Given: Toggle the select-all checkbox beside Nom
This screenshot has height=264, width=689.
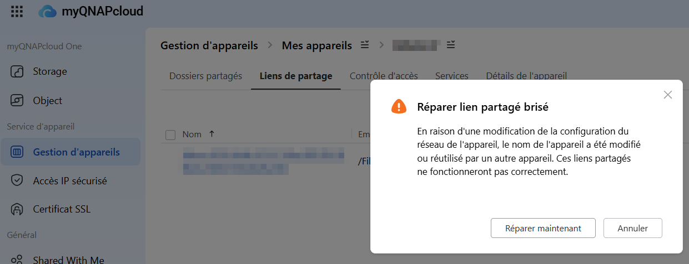Looking at the screenshot, I should point(170,134).
